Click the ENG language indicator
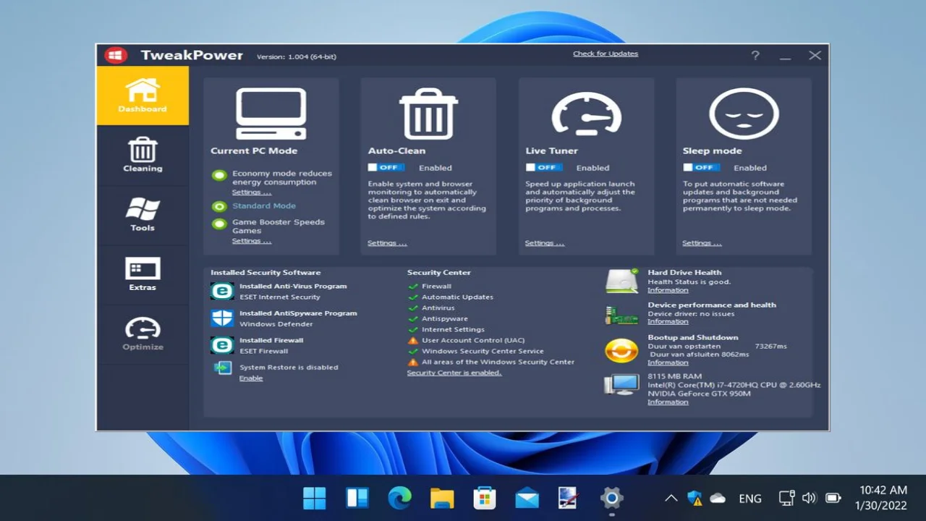This screenshot has width=926, height=521. coord(750,499)
